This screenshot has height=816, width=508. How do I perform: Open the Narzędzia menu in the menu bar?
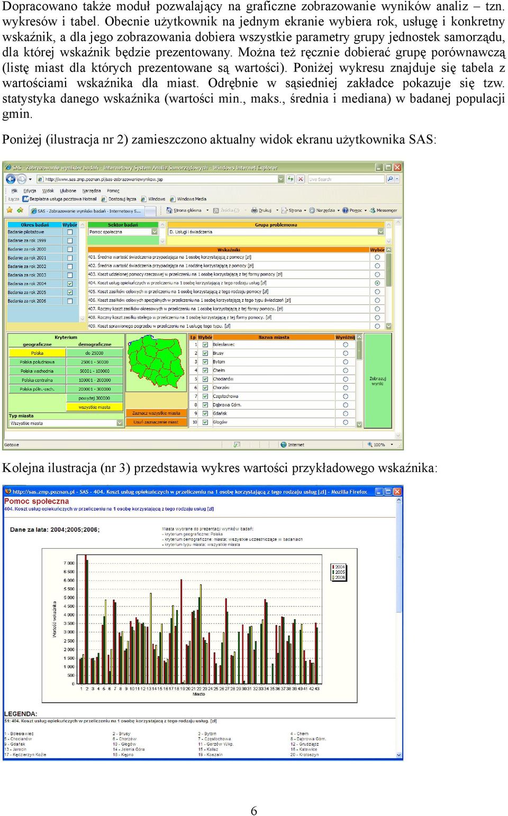(92, 191)
